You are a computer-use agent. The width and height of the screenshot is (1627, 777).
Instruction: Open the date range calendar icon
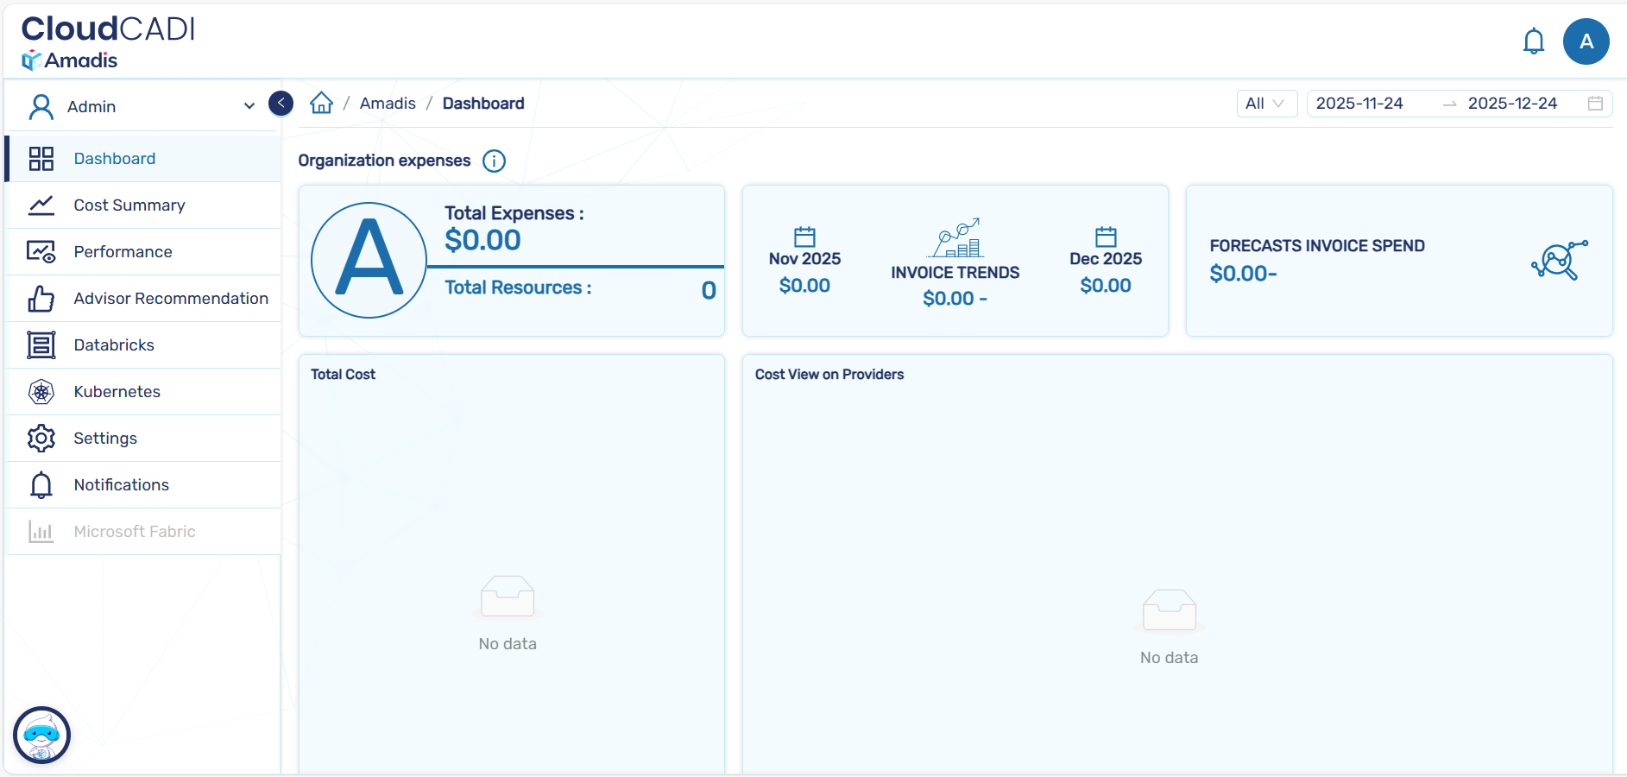click(x=1595, y=104)
